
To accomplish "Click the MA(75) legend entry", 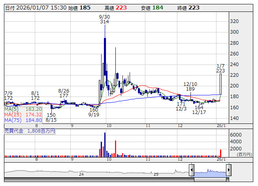I will pyautogui.click(x=23, y=120).
